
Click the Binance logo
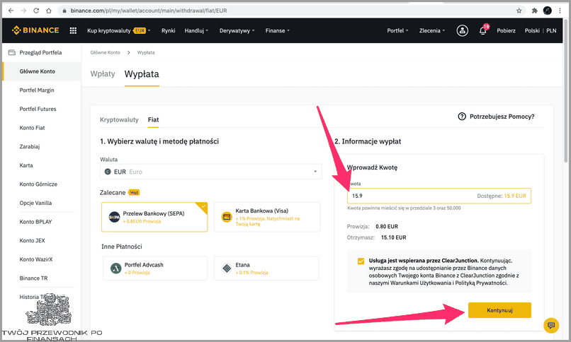coord(35,30)
